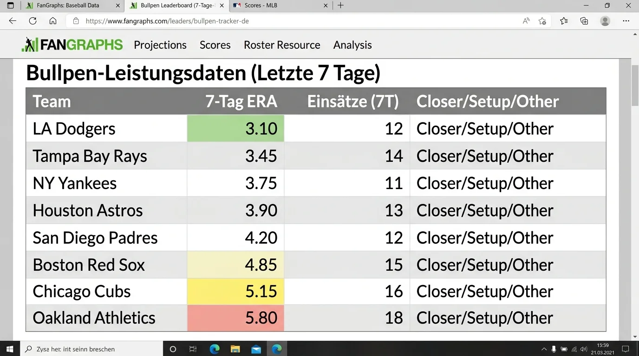
Task: Close the Scores - MLB tab
Action: coord(326,6)
